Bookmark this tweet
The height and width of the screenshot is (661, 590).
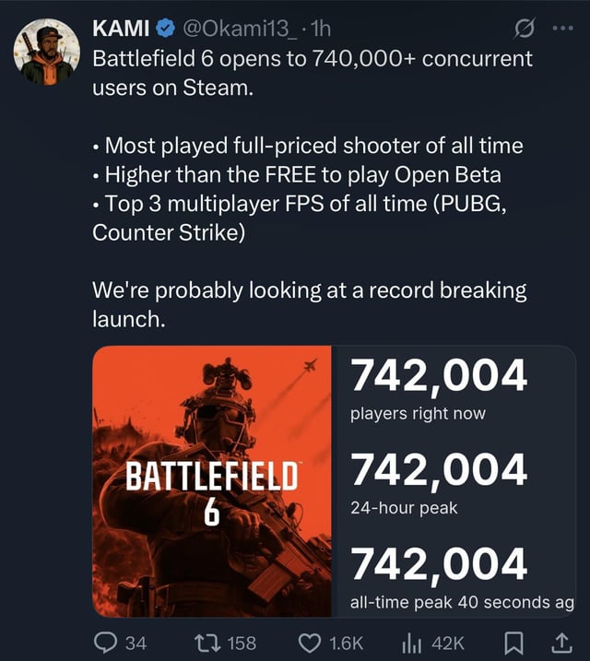tap(513, 643)
